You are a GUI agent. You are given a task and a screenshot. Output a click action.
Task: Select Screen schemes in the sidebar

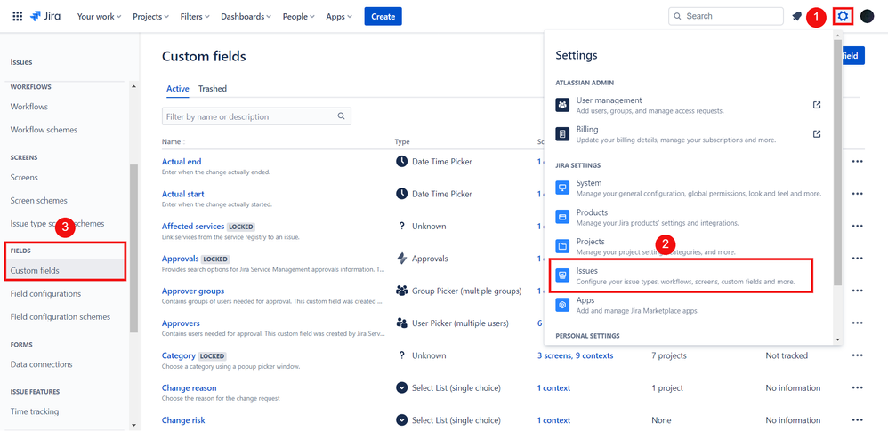pos(38,200)
